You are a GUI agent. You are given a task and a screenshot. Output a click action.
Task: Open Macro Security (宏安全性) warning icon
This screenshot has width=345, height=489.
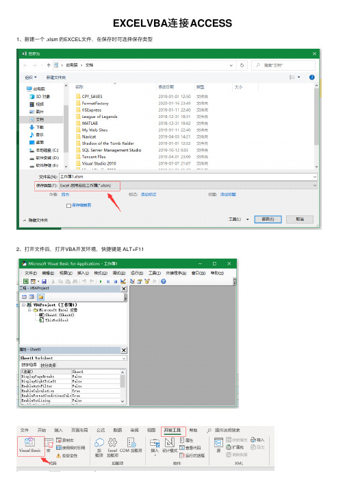58,455
